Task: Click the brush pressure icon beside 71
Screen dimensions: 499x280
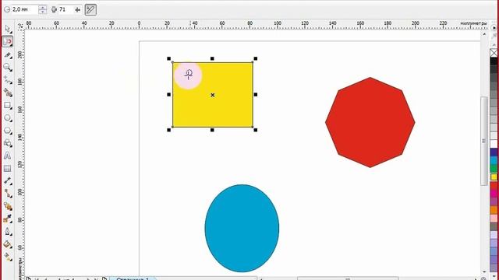Action: [54, 10]
